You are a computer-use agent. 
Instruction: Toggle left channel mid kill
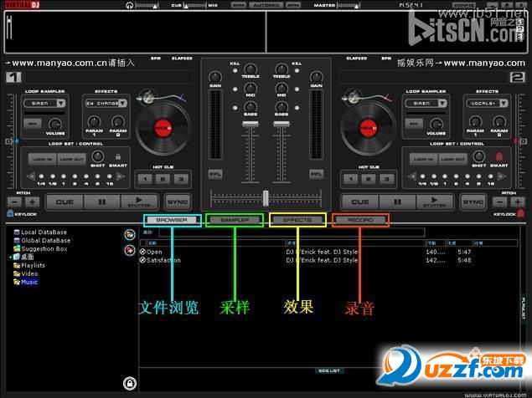click(235, 89)
